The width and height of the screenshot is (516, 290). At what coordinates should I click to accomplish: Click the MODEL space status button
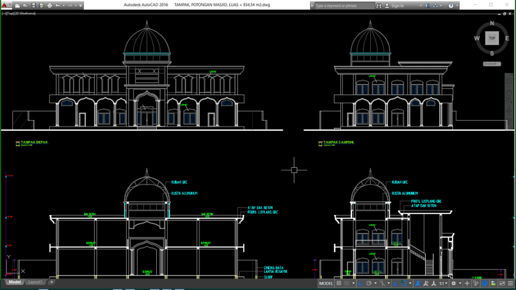[x=326, y=283]
